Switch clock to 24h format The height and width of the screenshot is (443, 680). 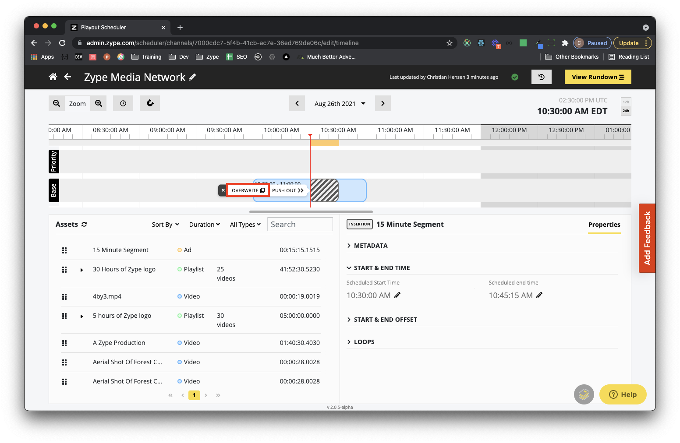626,111
